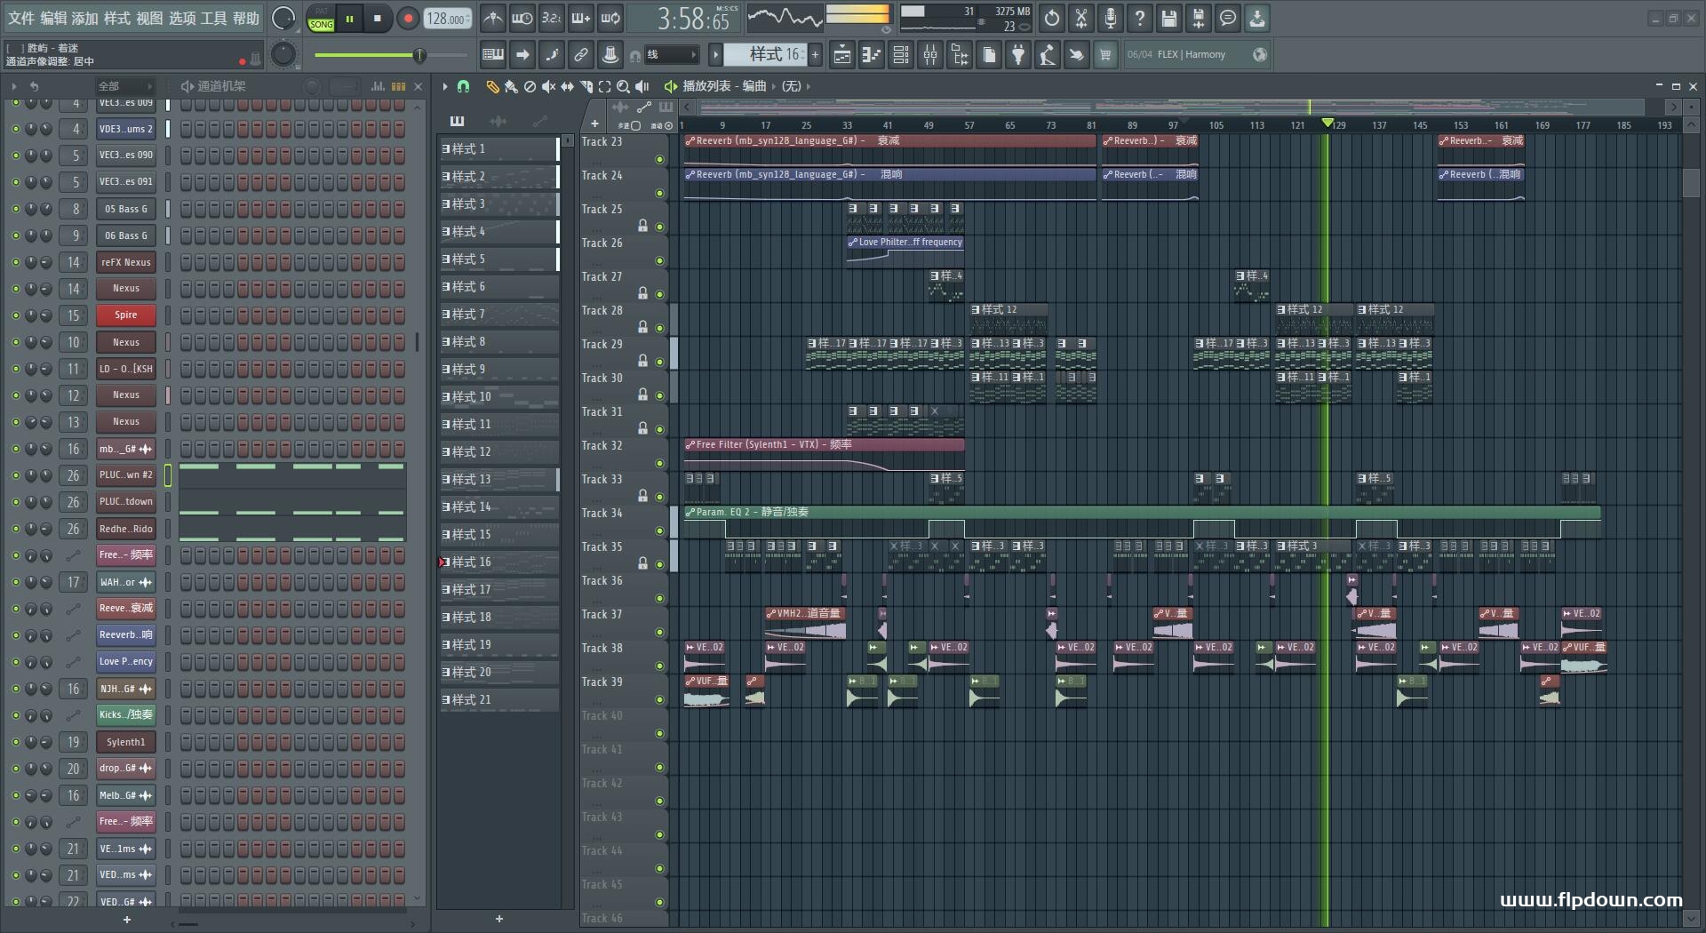Open the Playlist window icon
This screenshot has height=933, width=1706.
tap(842, 55)
